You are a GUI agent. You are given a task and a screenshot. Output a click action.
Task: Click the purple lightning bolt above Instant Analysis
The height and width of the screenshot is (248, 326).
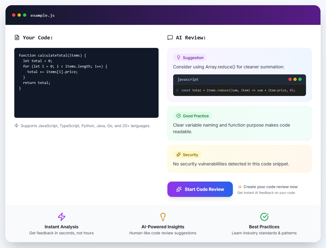(x=61, y=217)
